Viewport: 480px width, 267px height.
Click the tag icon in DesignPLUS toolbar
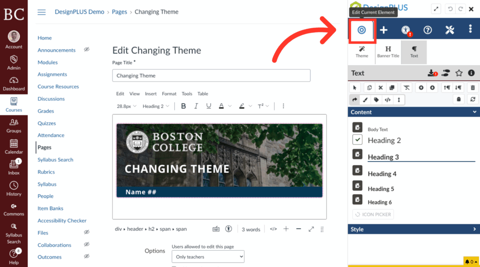[x=376, y=99]
